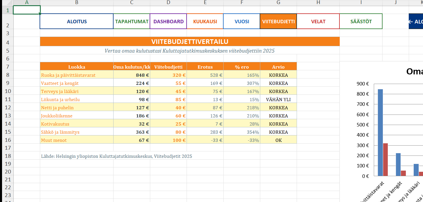
Task: Click the 320 € reference budget cell
Action: 168,75
